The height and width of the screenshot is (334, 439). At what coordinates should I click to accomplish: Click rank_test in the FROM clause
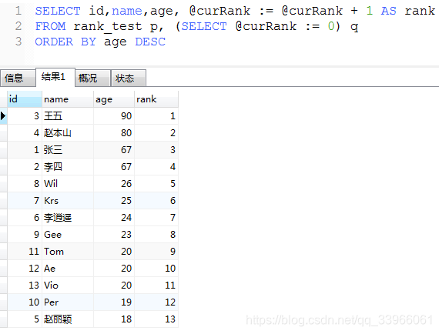(x=108, y=27)
